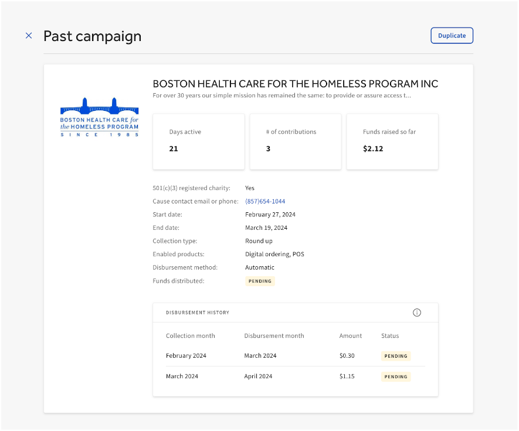This screenshot has width=519, height=431.
Task: Select the # of contributions card
Action: coord(295,141)
